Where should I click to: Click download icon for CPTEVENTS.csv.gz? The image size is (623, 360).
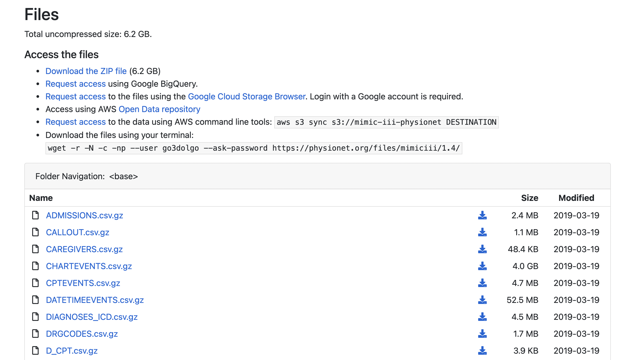click(x=482, y=283)
